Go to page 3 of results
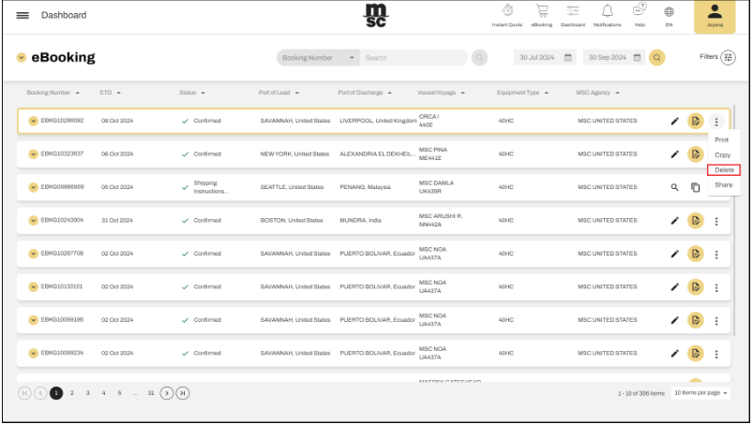Viewport: 753px width, 424px height. [87, 393]
